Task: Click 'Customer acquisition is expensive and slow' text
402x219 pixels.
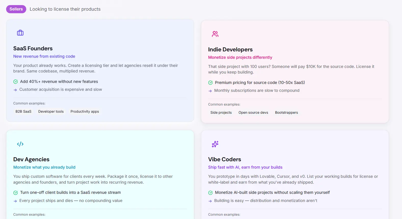Action: (x=61, y=89)
